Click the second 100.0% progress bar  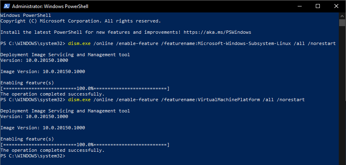coord(85,144)
